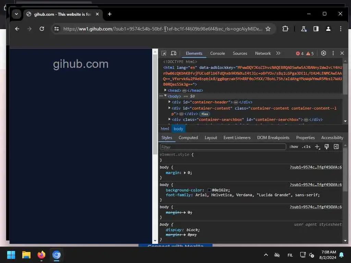Open the Windows Start menu
Screen dimensions: 351x263
coord(11,255)
